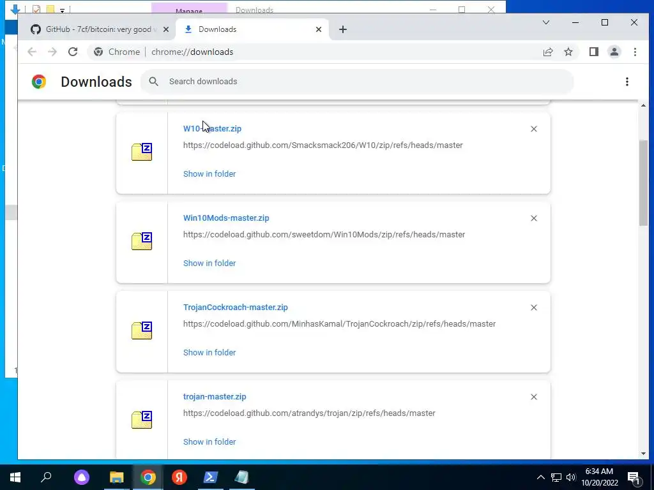
Task: Remove trojan-master.zip from the list
Action: click(534, 397)
